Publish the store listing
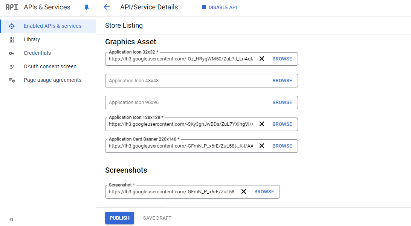 (x=119, y=218)
